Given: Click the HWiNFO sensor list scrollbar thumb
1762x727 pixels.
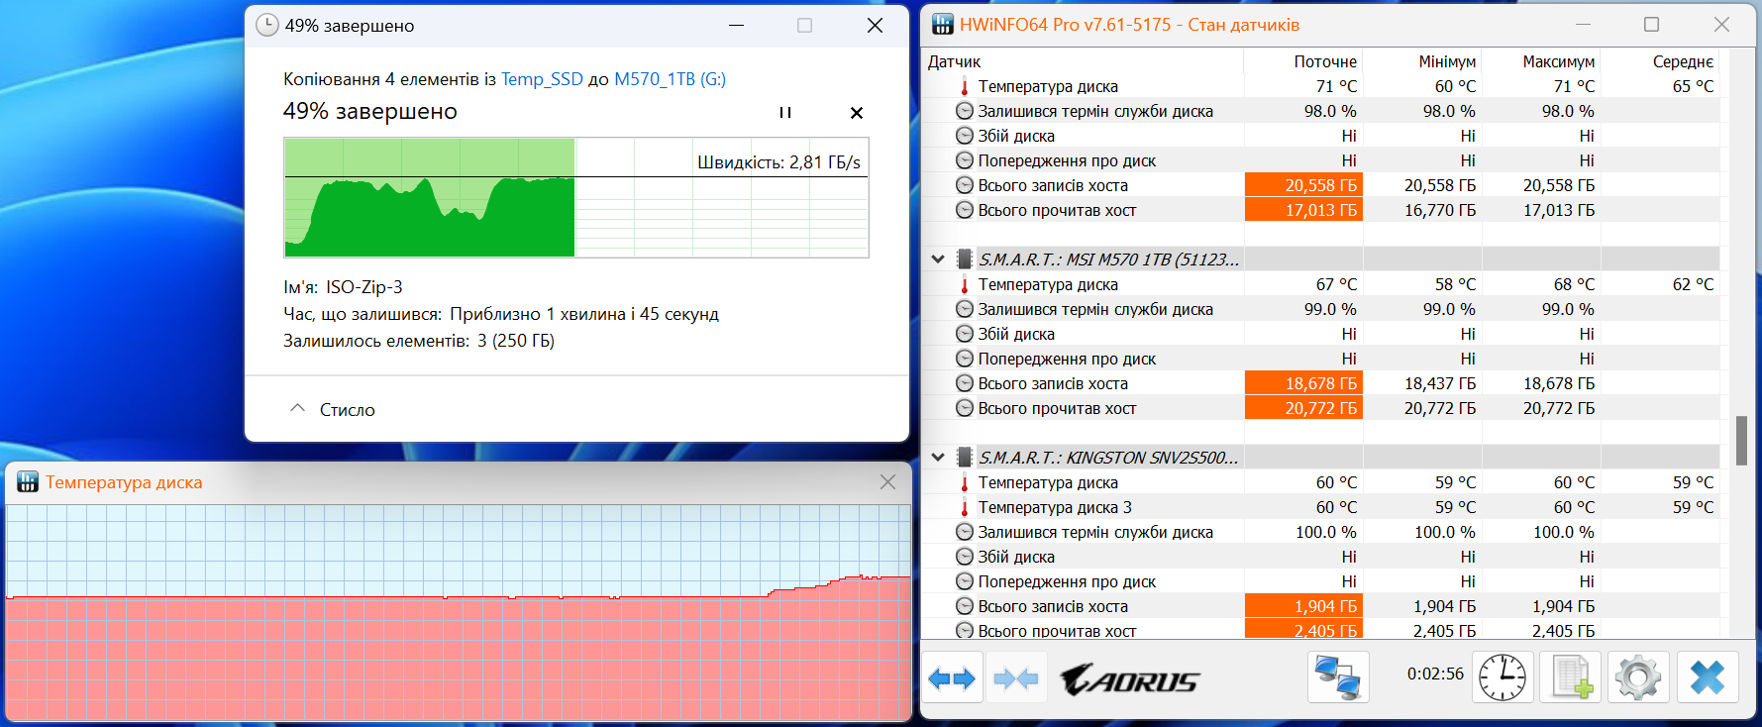Looking at the screenshot, I should pos(1741,441).
